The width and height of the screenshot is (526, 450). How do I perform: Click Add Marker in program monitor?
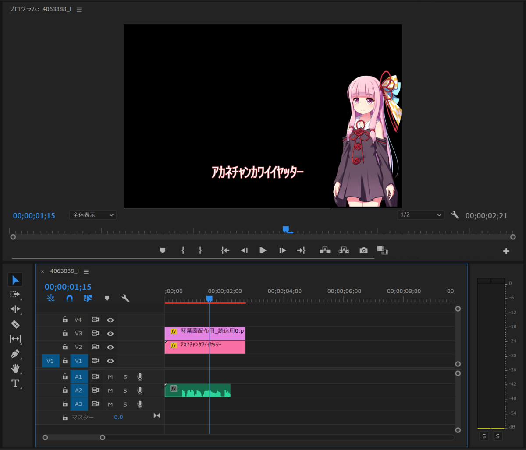click(x=163, y=250)
